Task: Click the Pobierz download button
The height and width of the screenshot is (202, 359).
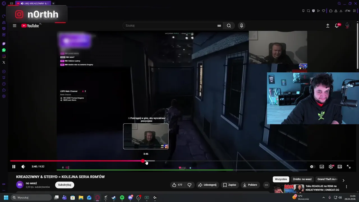Action: coord(250,185)
